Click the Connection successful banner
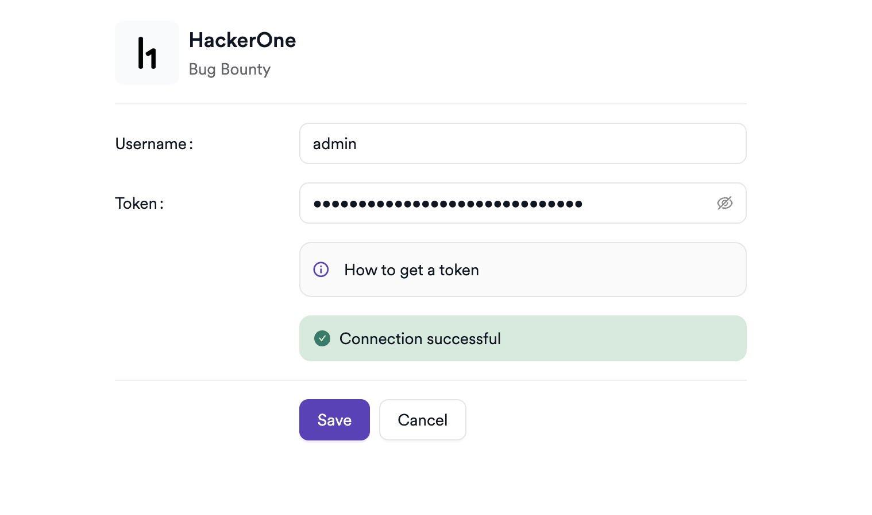 (x=522, y=338)
